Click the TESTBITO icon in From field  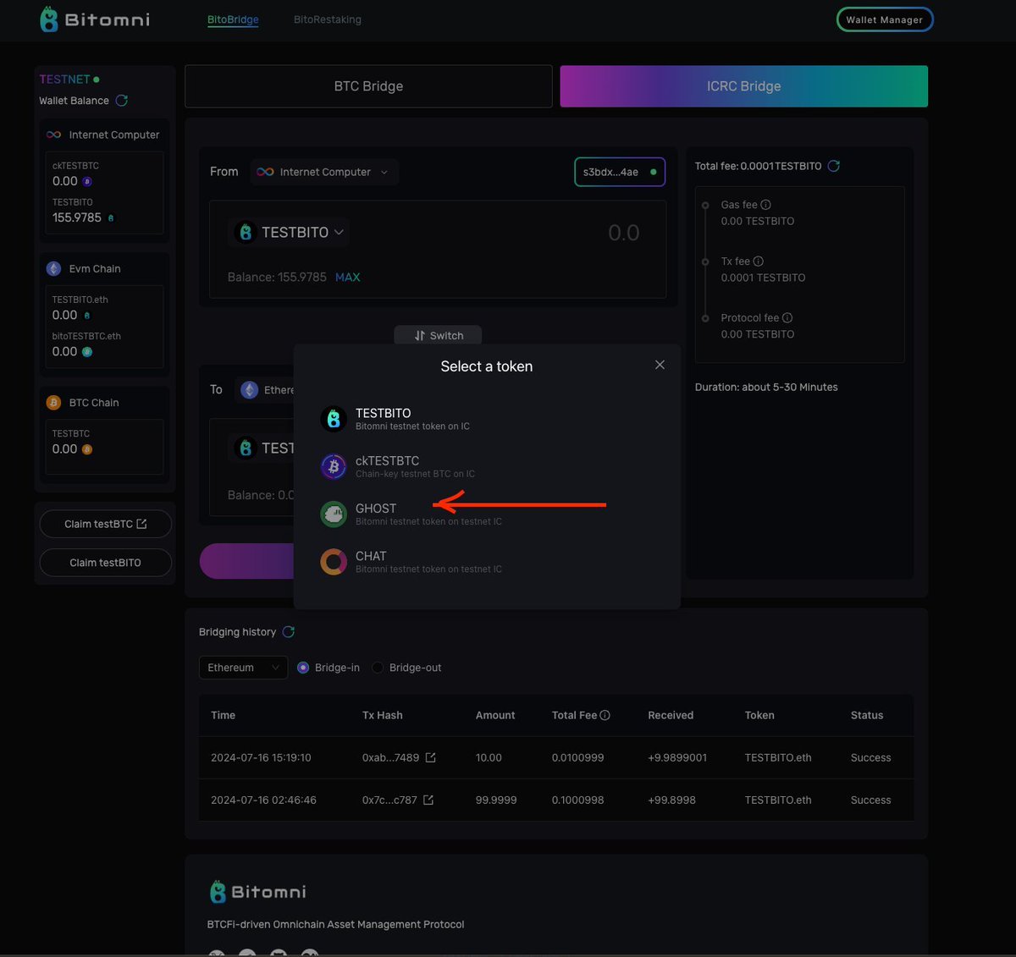[x=246, y=232]
